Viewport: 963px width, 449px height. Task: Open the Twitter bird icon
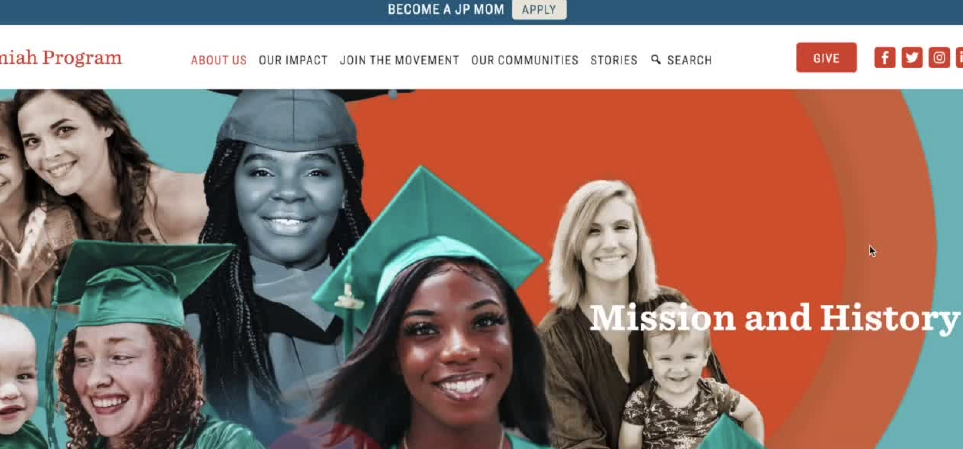[x=912, y=58]
